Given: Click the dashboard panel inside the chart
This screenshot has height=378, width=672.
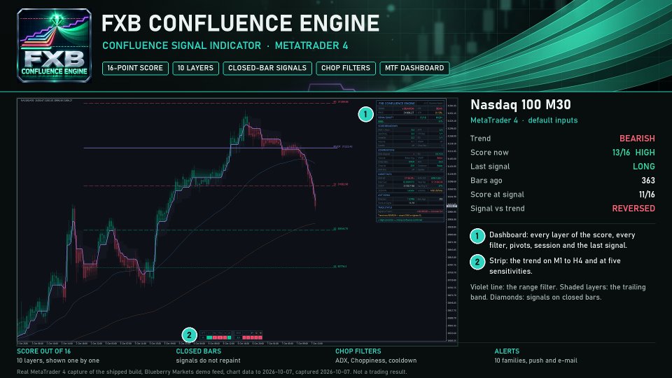Looking at the screenshot, I should pyautogui.click(x=410, y=161).
